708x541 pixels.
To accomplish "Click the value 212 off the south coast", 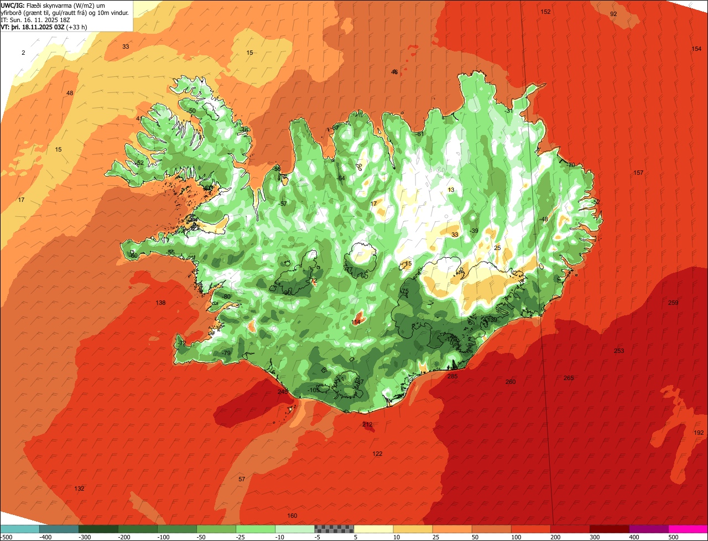I will click(367, 424).
